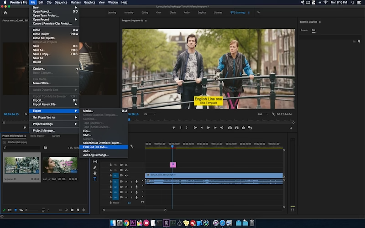Viewport: 365px width, 228px height.
Task: Toggle A3 track targeting
Action: (115, 192)
